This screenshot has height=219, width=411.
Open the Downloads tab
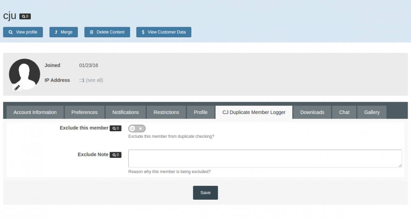pos(312,112)
